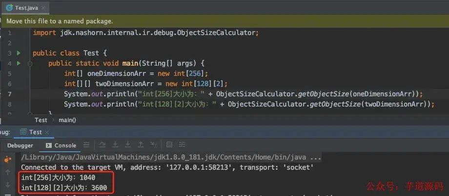
Task: Click line number 1 in gutter
Action: point(10,33)
